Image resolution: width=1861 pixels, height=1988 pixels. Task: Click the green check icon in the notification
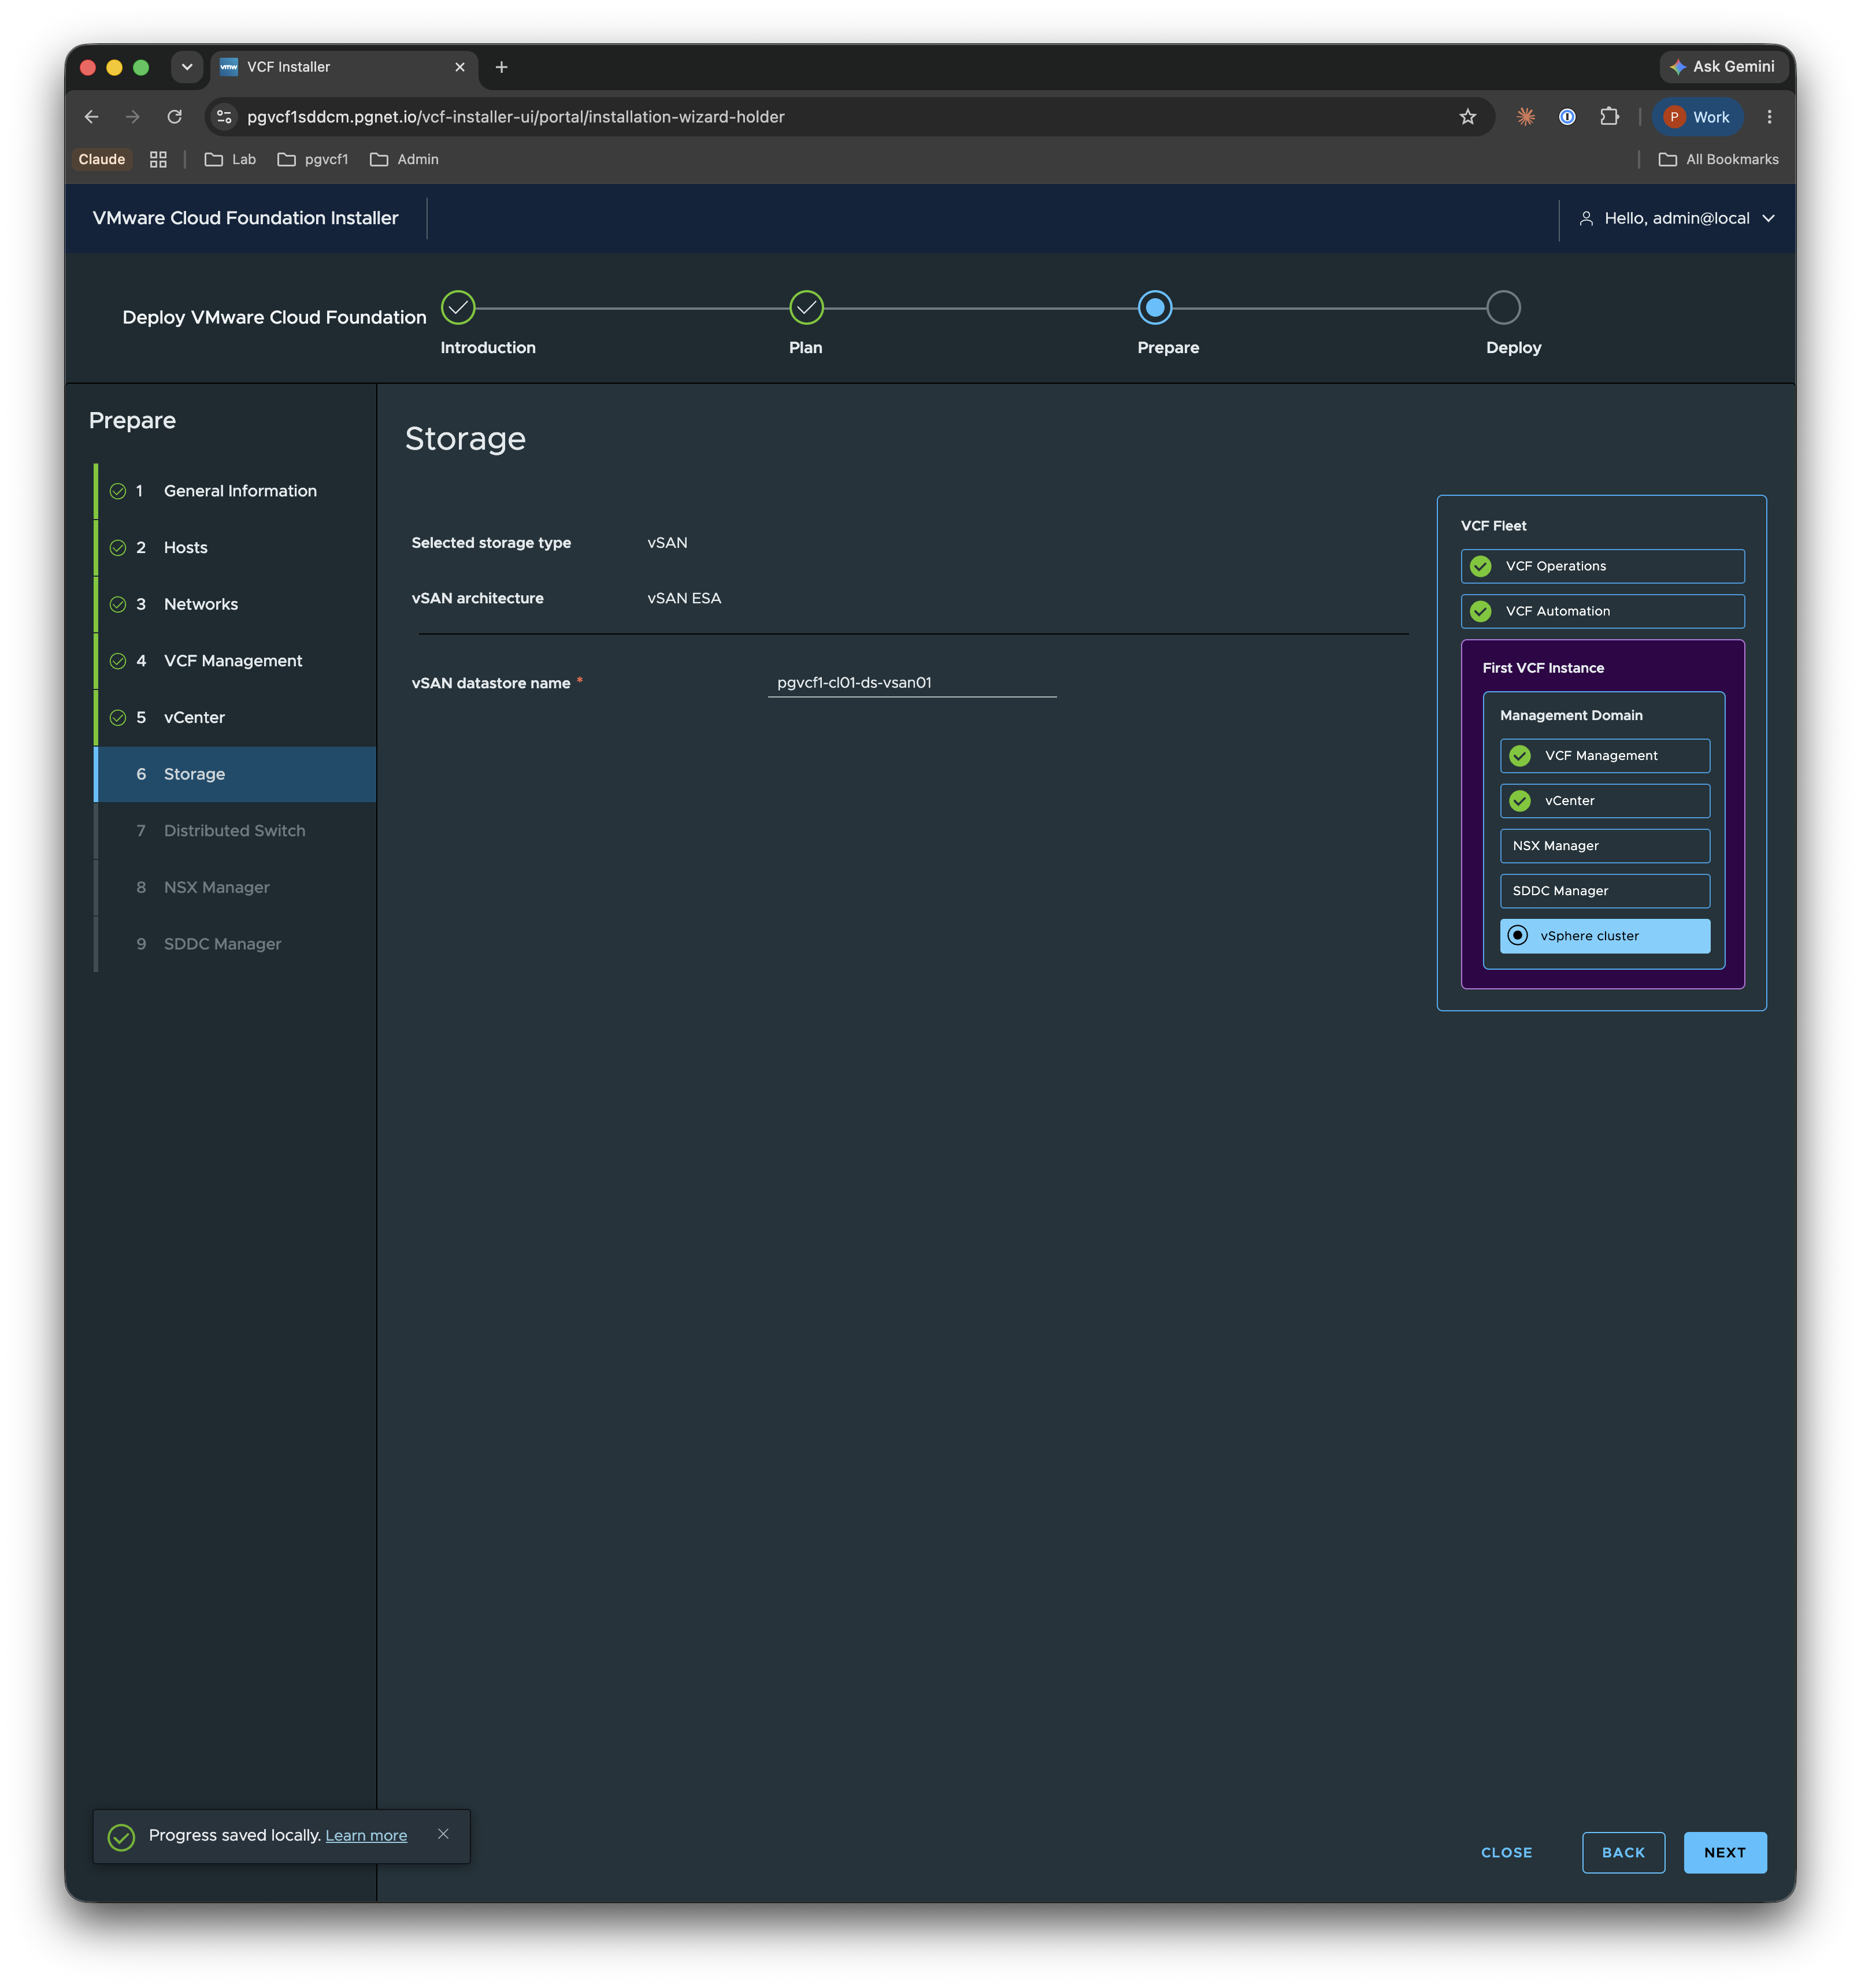point(121,1837)
